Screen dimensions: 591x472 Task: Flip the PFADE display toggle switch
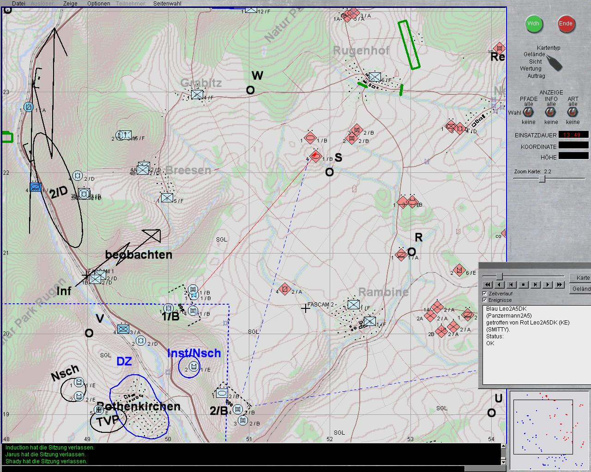tap(529, 112)
